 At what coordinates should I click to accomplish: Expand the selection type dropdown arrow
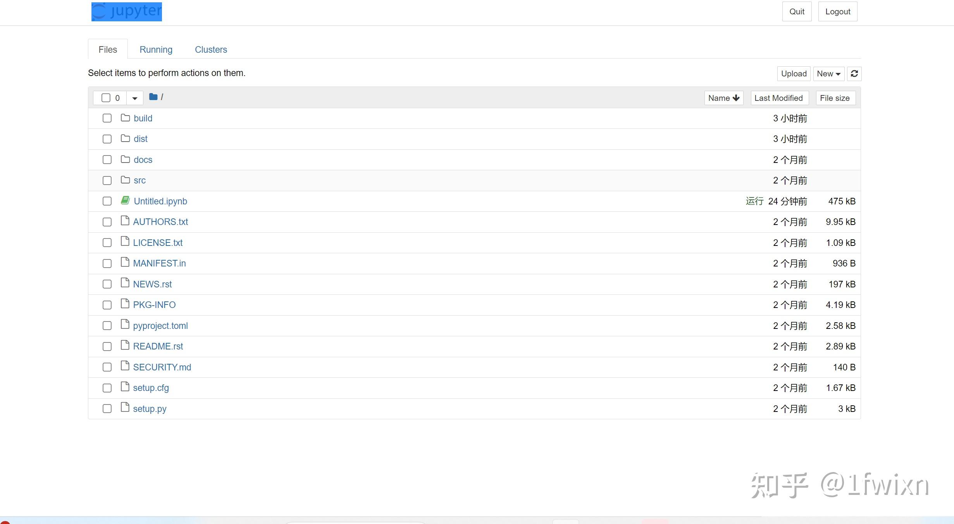[134, 98]
